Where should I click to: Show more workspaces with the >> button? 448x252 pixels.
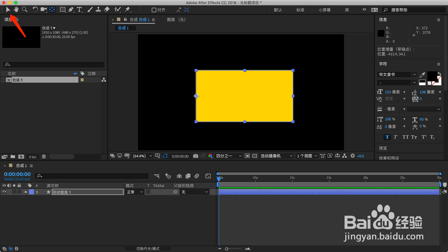pos(364,10)
